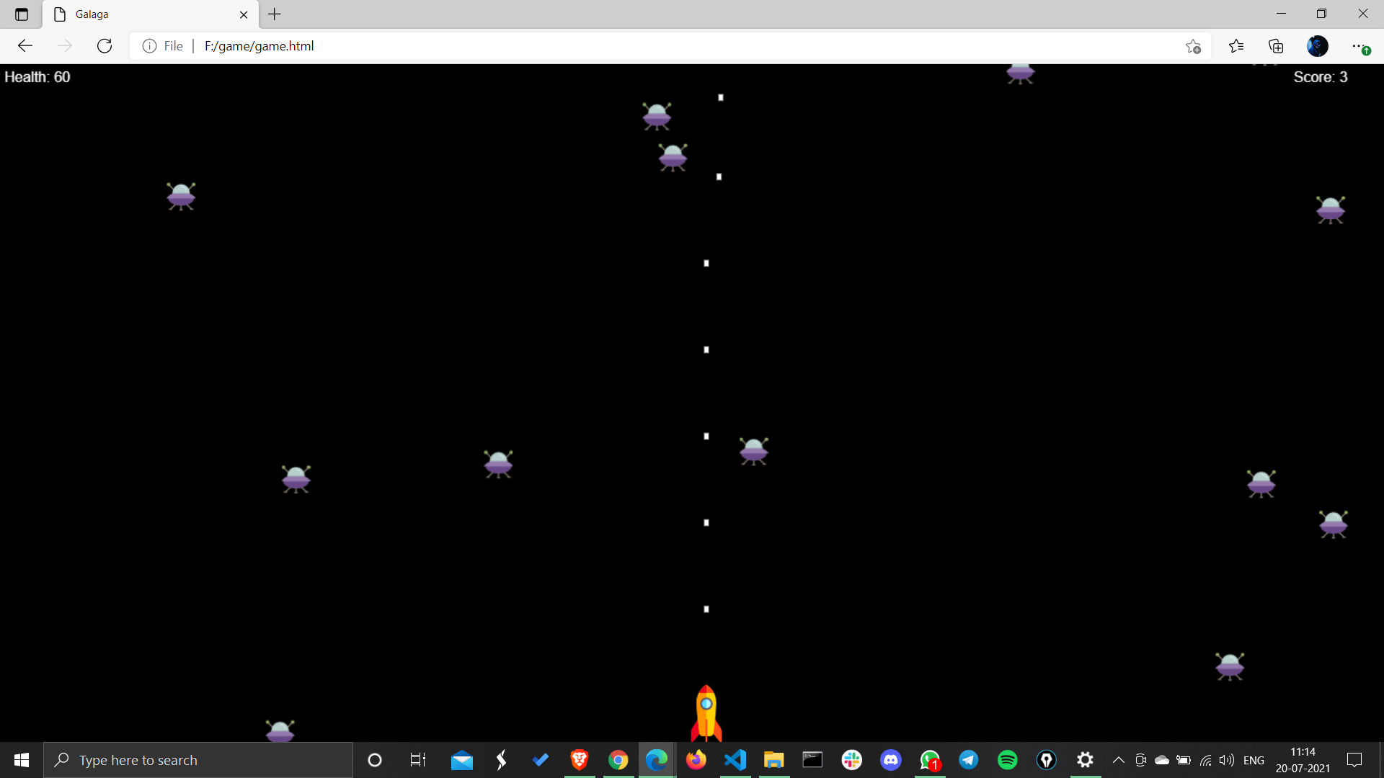Open battery status icon in tray
The width and height of the screenshot is (1384, 778).
tap(1184, 760)
